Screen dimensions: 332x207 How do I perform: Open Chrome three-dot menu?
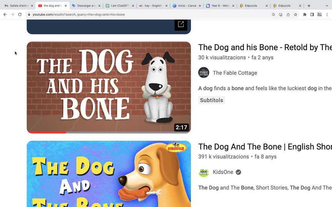(x=327, y=15)
